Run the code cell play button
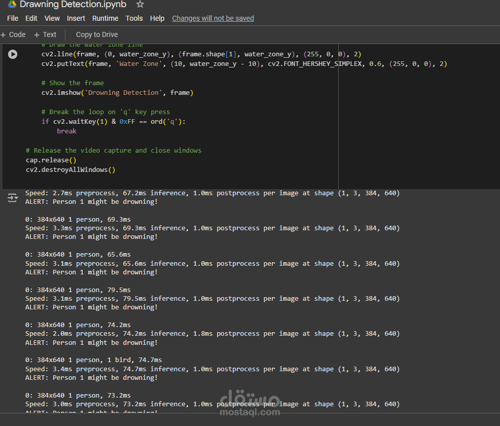 coord(13,54)
